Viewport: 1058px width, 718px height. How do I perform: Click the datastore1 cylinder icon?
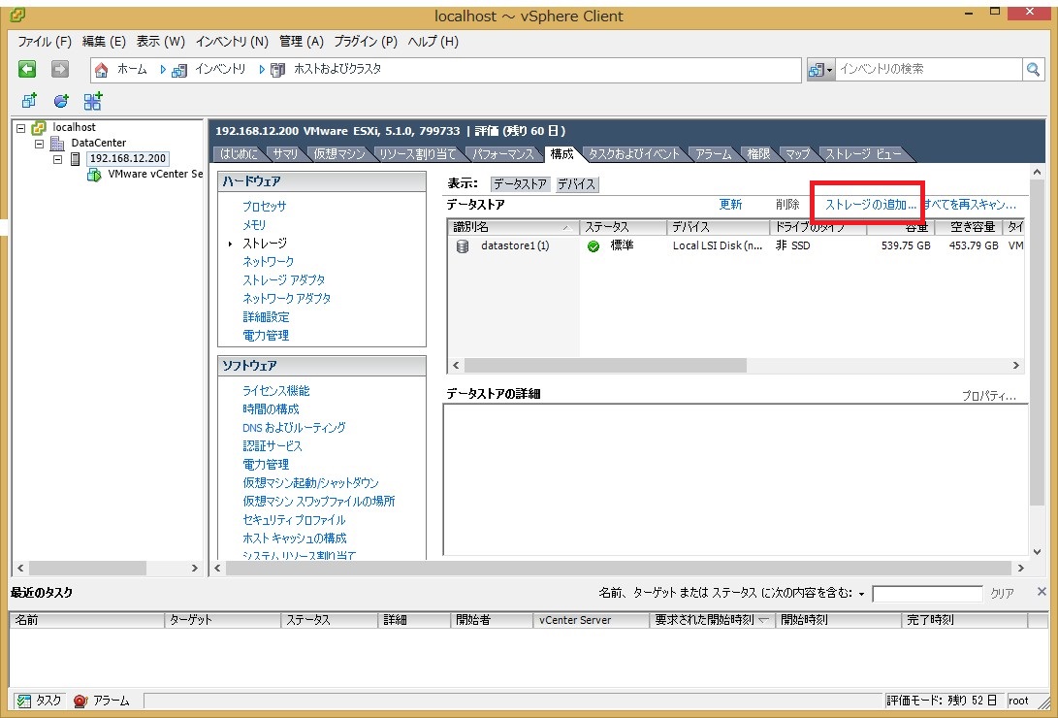(x=463, y=246)
